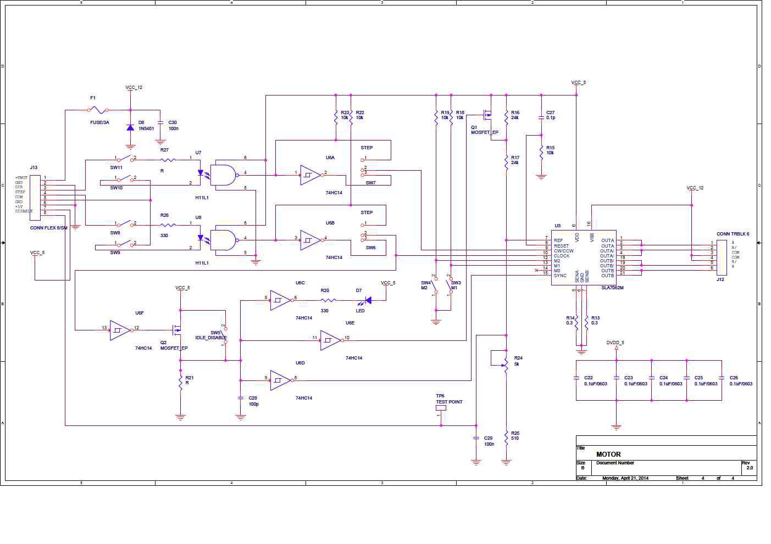This screenshot has width=771, height=544.
Task: Click the DVDD_5 power label
Action: [615, 343]
